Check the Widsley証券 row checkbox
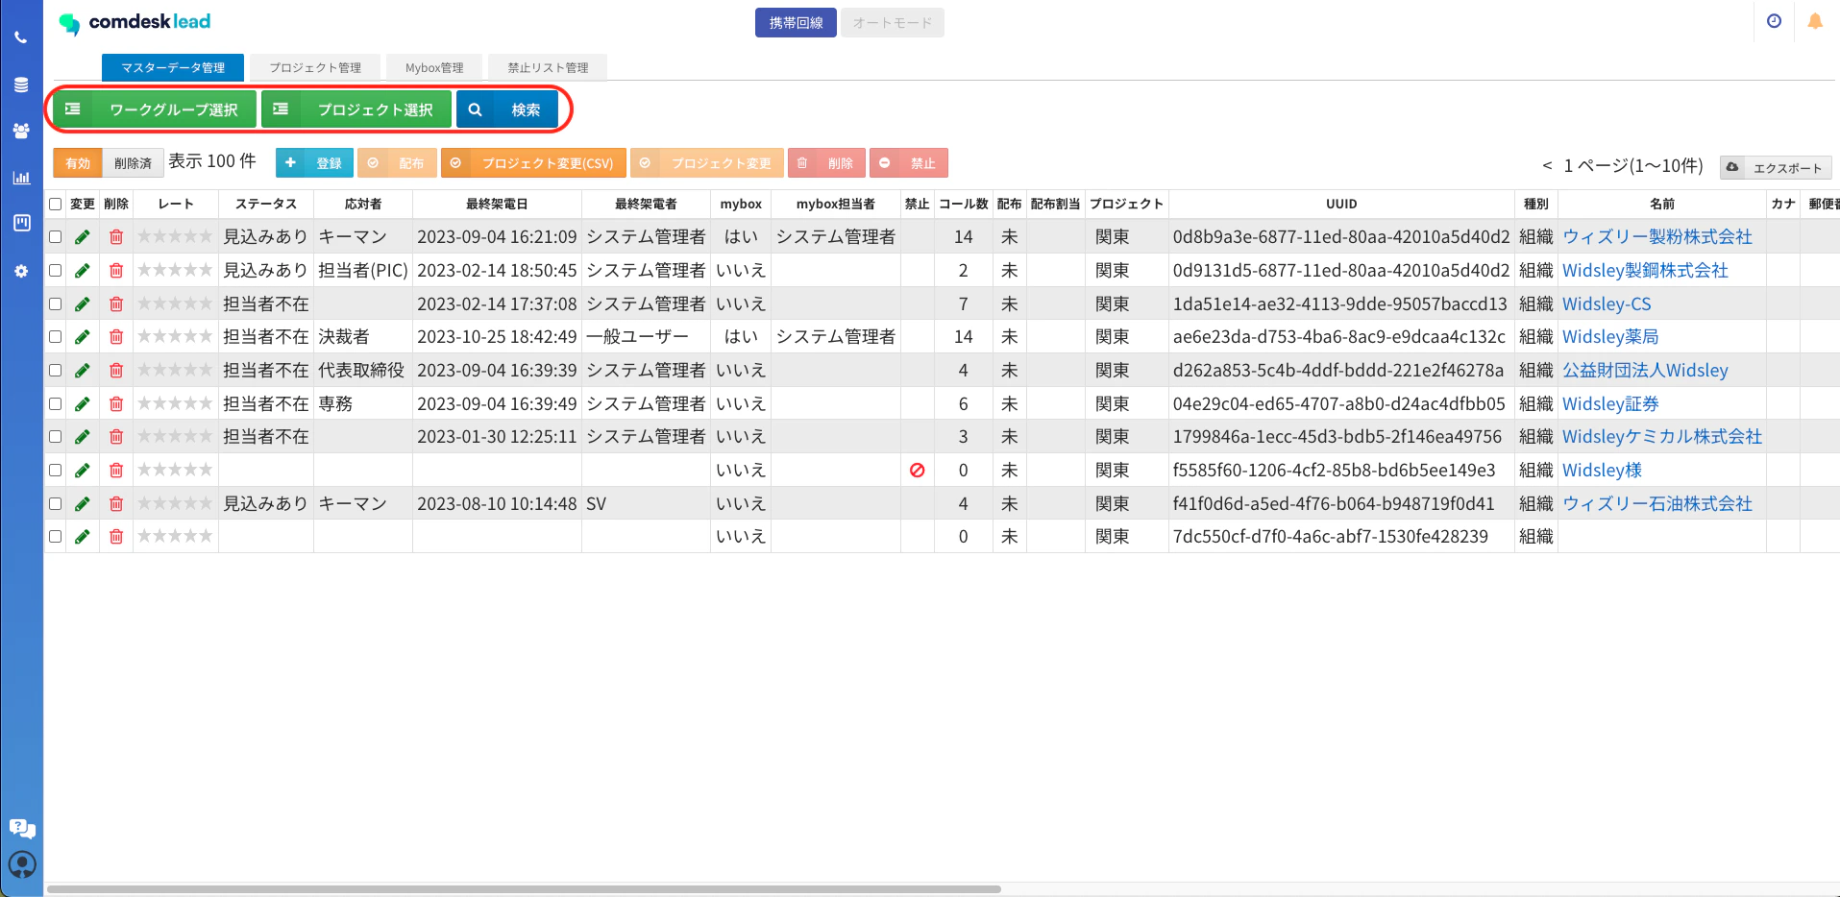The width and height of the screenshot is (1840, 897). 56,404
